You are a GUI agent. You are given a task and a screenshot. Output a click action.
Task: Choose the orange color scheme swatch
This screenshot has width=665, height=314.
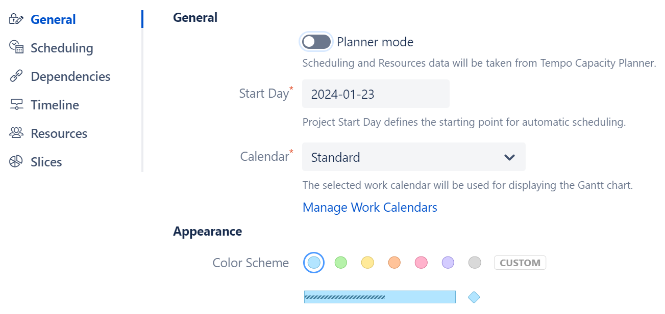(394, 263)
